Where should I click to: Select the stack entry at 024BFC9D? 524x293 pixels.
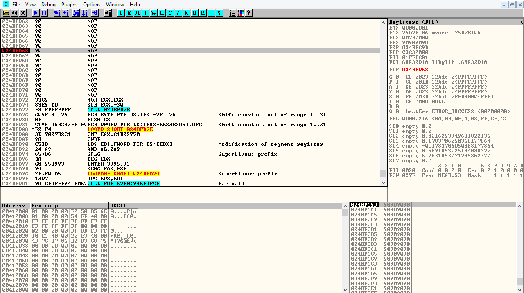(433, 205)
